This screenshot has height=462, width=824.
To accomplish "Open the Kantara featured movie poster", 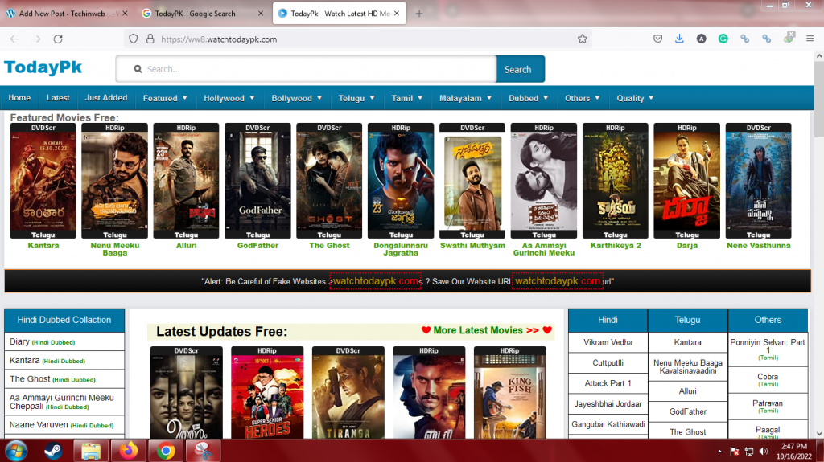I will point(43,181).
